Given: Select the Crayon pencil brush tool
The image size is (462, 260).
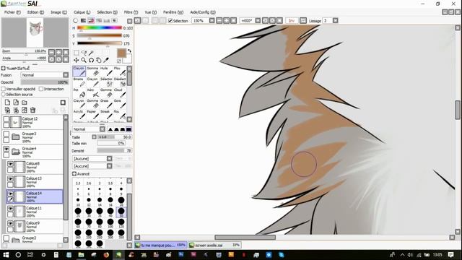Looking at the screenshot, I should tap(79, 71).
